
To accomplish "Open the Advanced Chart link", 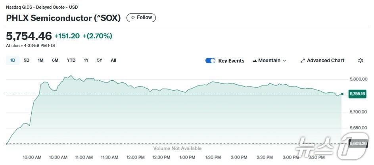I will pos(322,61).
